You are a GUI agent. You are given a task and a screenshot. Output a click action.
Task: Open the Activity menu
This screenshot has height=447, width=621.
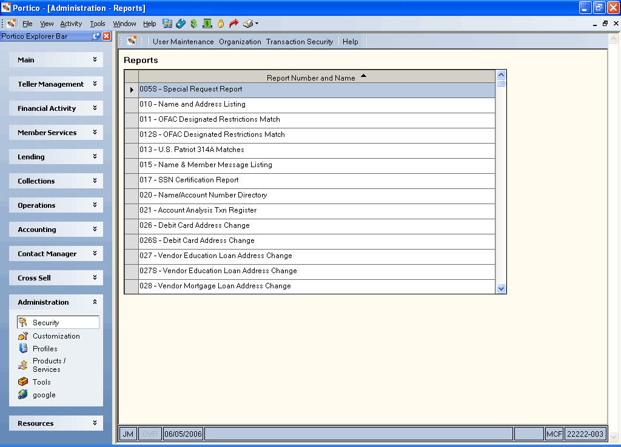click(71, 24)
